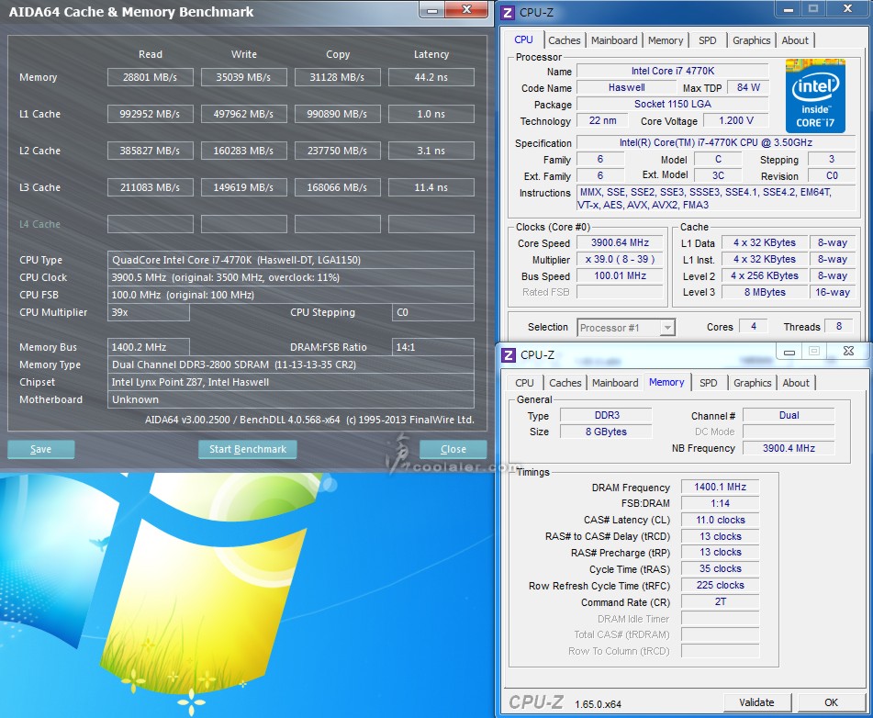This screenshot has height=718, width=873.
Task: Click L2 Cache Write value 160283 MB/s
Action: click(x=244, y=151)
